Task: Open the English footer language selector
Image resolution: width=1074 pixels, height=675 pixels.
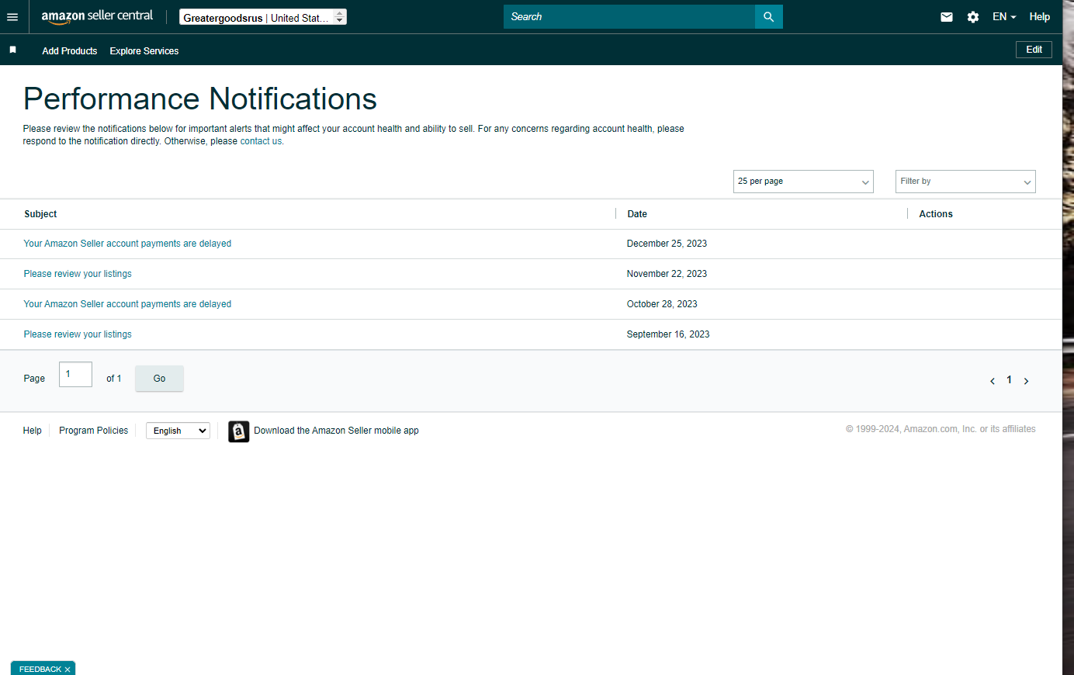Action: pyautogui.click(x=178, y=431)
